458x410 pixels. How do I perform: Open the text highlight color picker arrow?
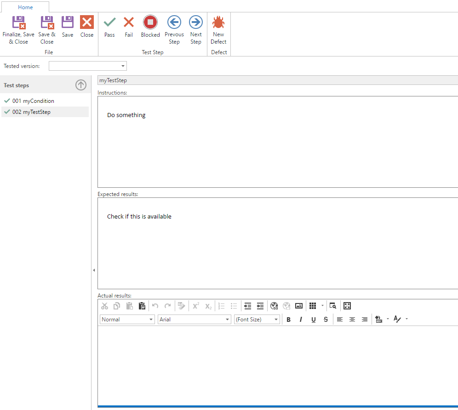[x=388, y=319]
